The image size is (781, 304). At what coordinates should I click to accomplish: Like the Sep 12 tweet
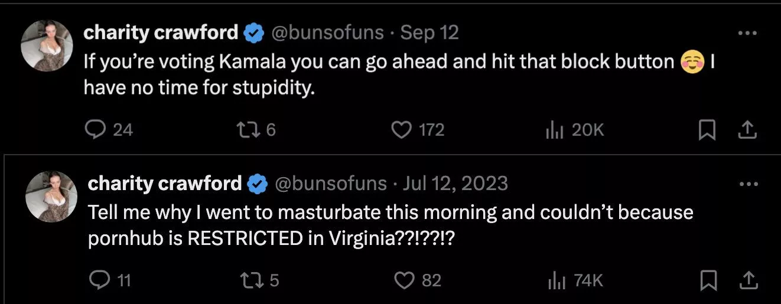pos(402,129)
